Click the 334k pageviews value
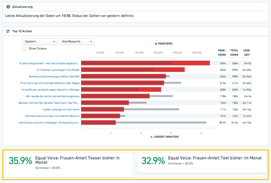The width and height of the screenshot is (271, 183). tap(223, 63)
